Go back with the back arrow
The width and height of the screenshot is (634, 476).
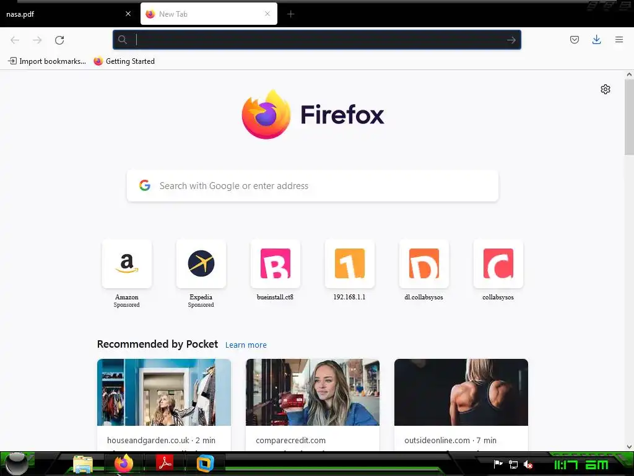(15, 40)
